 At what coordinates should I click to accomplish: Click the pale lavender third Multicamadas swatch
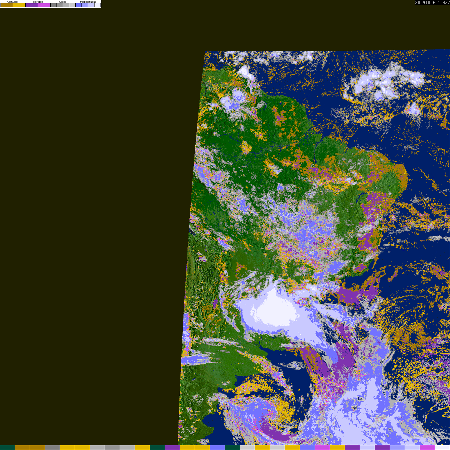tap(91, 5)
